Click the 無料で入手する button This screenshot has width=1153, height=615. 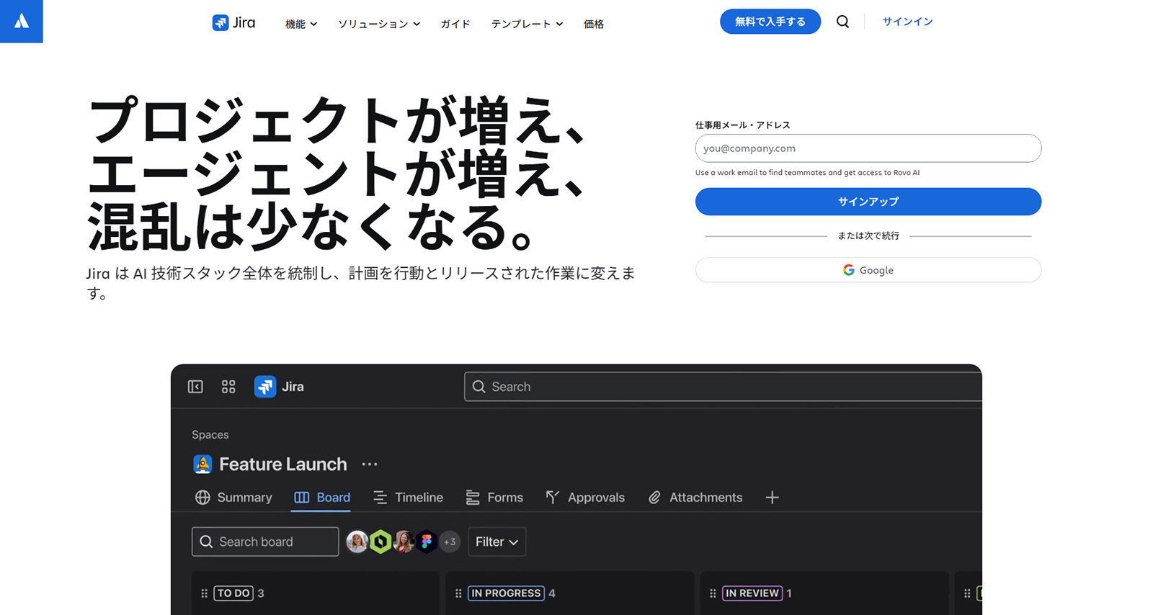click(770, 22)
